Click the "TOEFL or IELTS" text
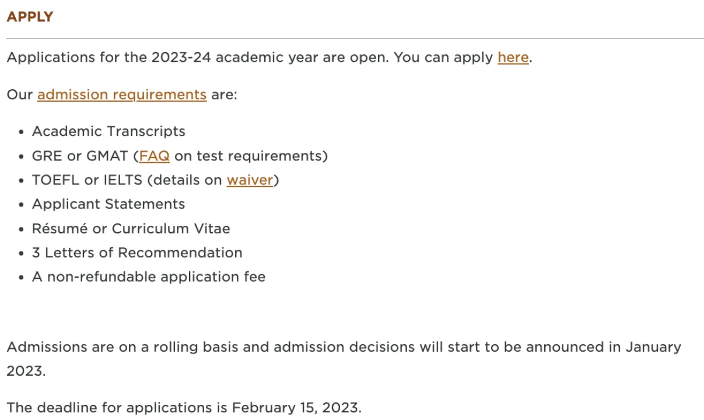704x420 pixels. (87, 180)
